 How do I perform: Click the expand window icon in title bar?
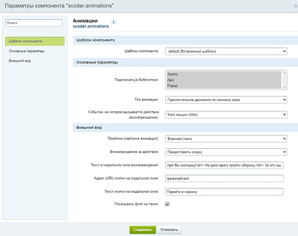click(x=295, y=6)
